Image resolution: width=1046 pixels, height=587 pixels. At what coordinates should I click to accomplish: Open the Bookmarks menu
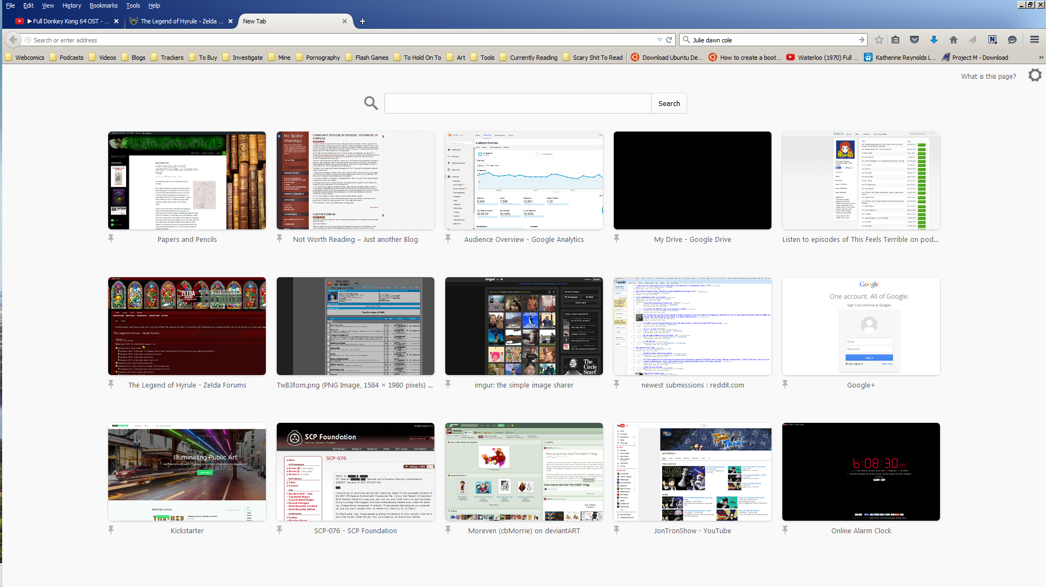point(103,5)
